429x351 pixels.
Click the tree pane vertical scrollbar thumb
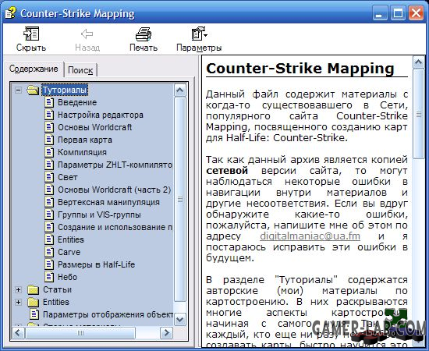180,200
